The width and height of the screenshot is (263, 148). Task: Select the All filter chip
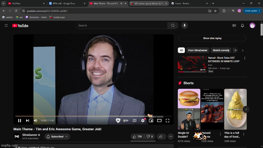[x=181, y=50]
